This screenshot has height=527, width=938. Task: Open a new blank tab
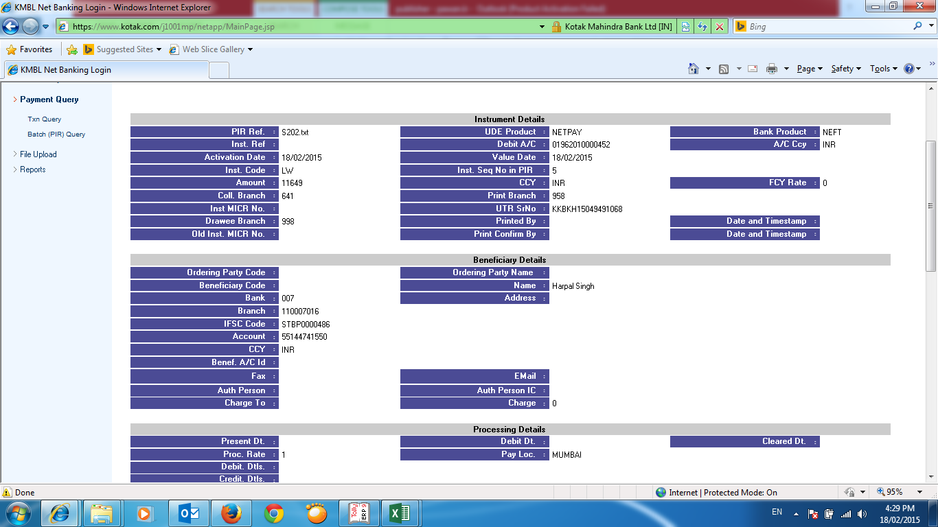219,70
